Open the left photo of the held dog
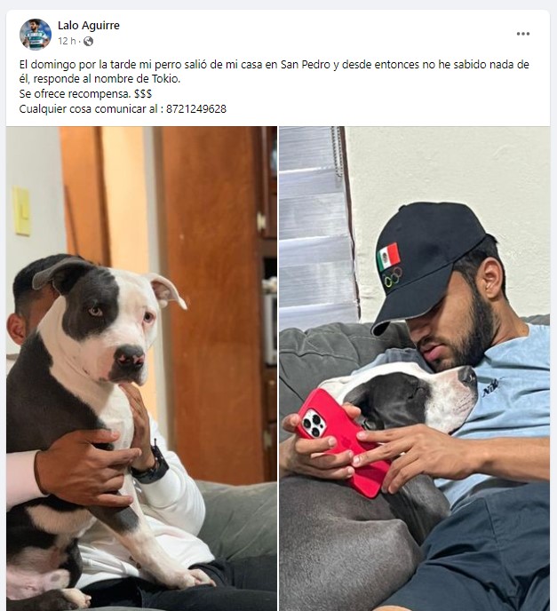557x611 pixels. (x=141, y=369)
